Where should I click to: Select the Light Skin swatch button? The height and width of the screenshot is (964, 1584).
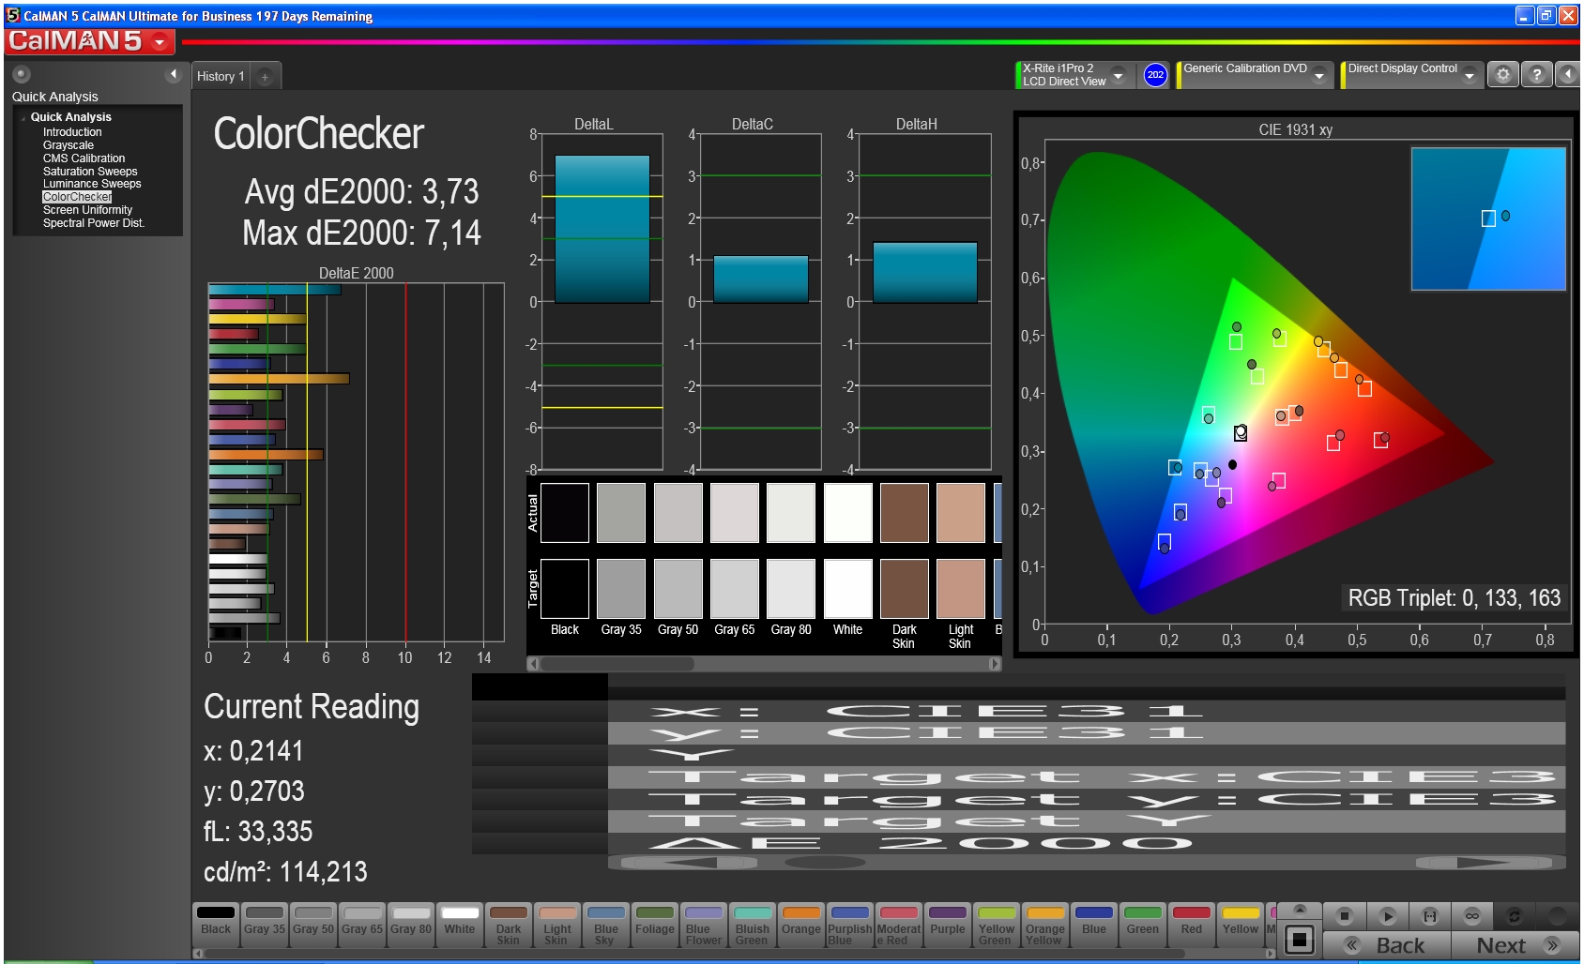557,926
